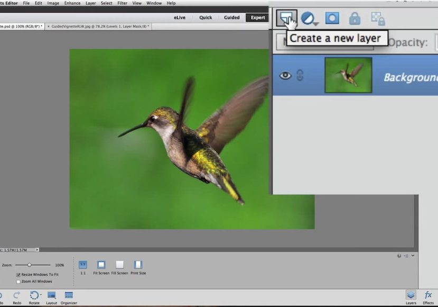Select the Background layer name

click(x=411, y=77)
